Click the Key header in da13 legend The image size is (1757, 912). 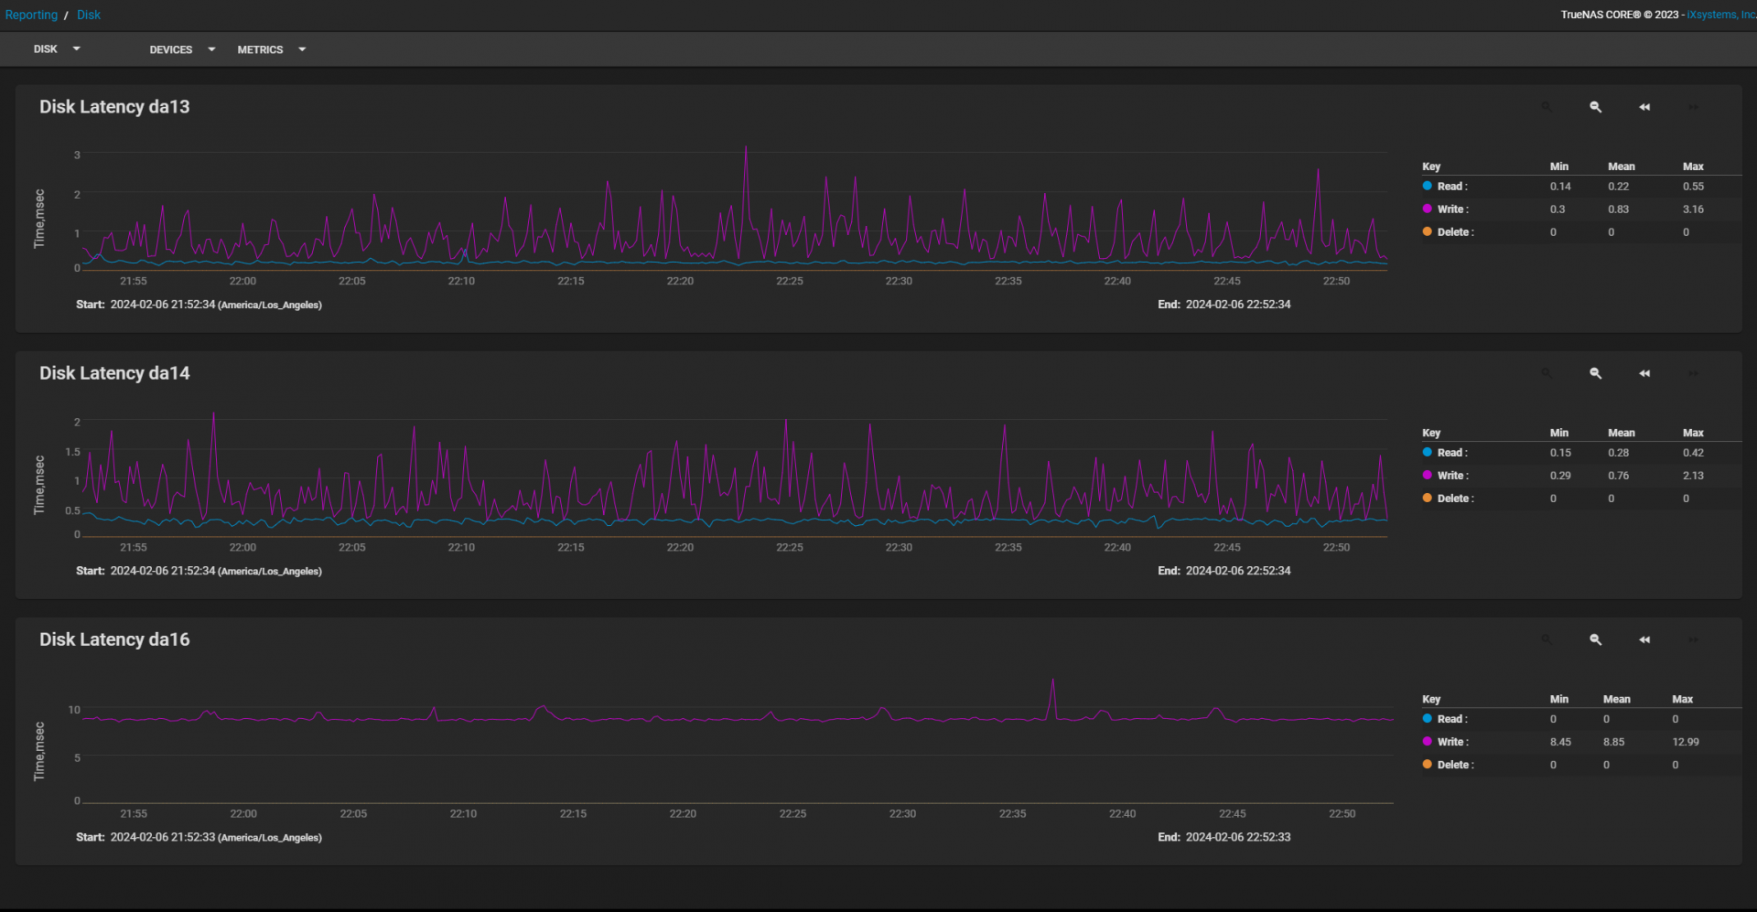tap(1431, 166)
